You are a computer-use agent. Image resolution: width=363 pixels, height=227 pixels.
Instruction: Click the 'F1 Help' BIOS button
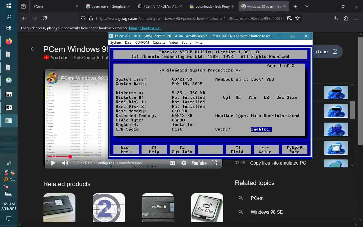click(x=154, y=150)
